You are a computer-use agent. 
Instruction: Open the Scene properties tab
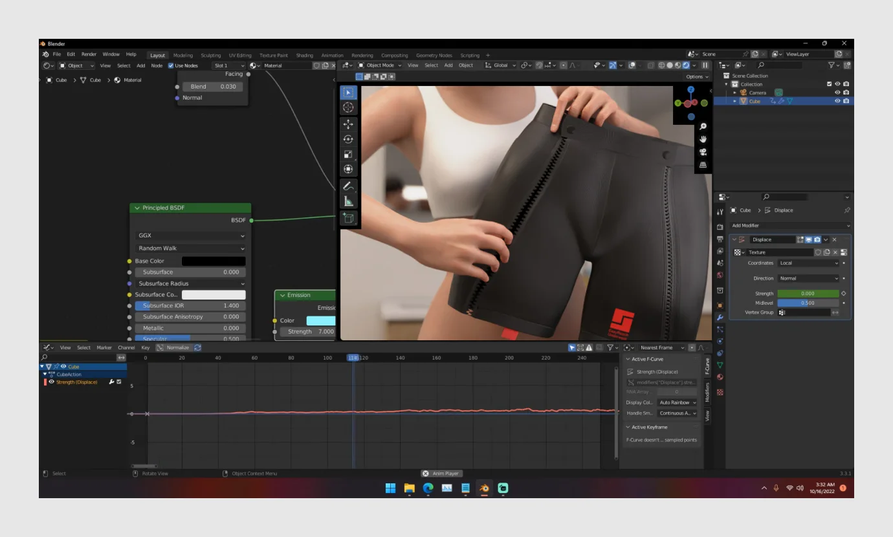pyautogui.click(x=720, y=263)
